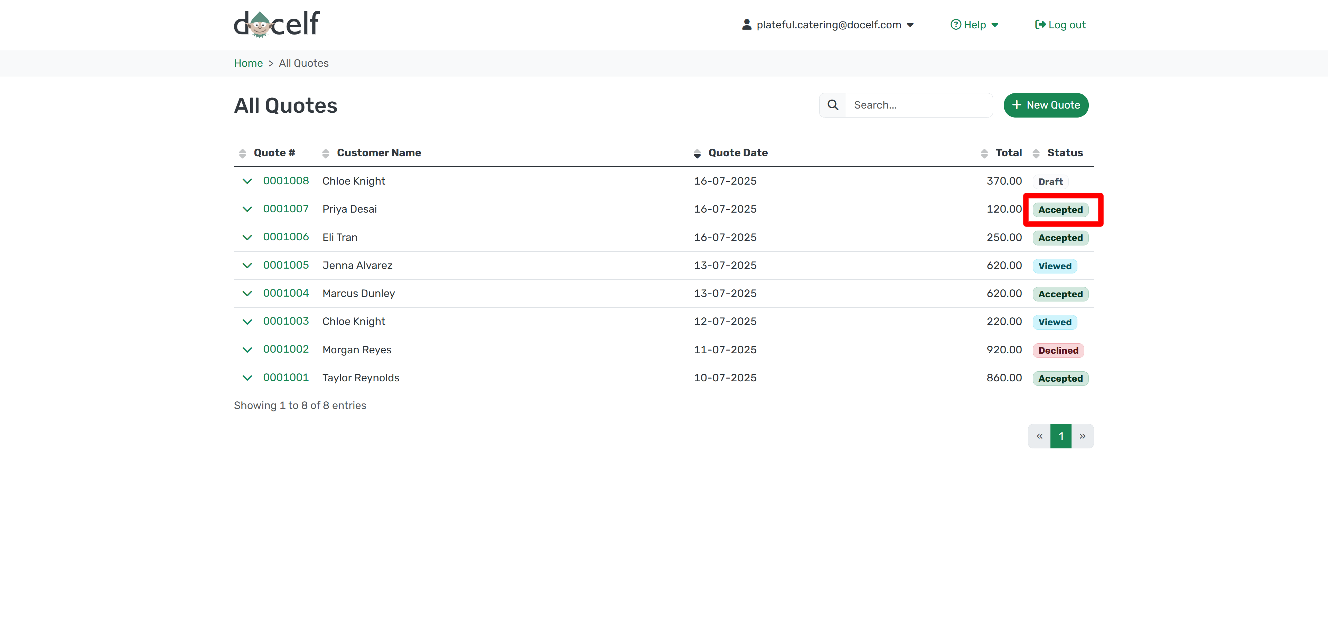Expand row for quote 0001002
Screen dimensions: 1328x642
click(x=247, y=350)
